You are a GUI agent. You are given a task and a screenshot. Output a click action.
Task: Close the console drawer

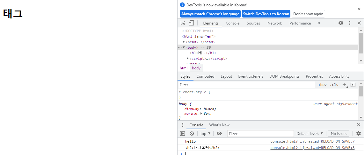(x=359, y=125)
